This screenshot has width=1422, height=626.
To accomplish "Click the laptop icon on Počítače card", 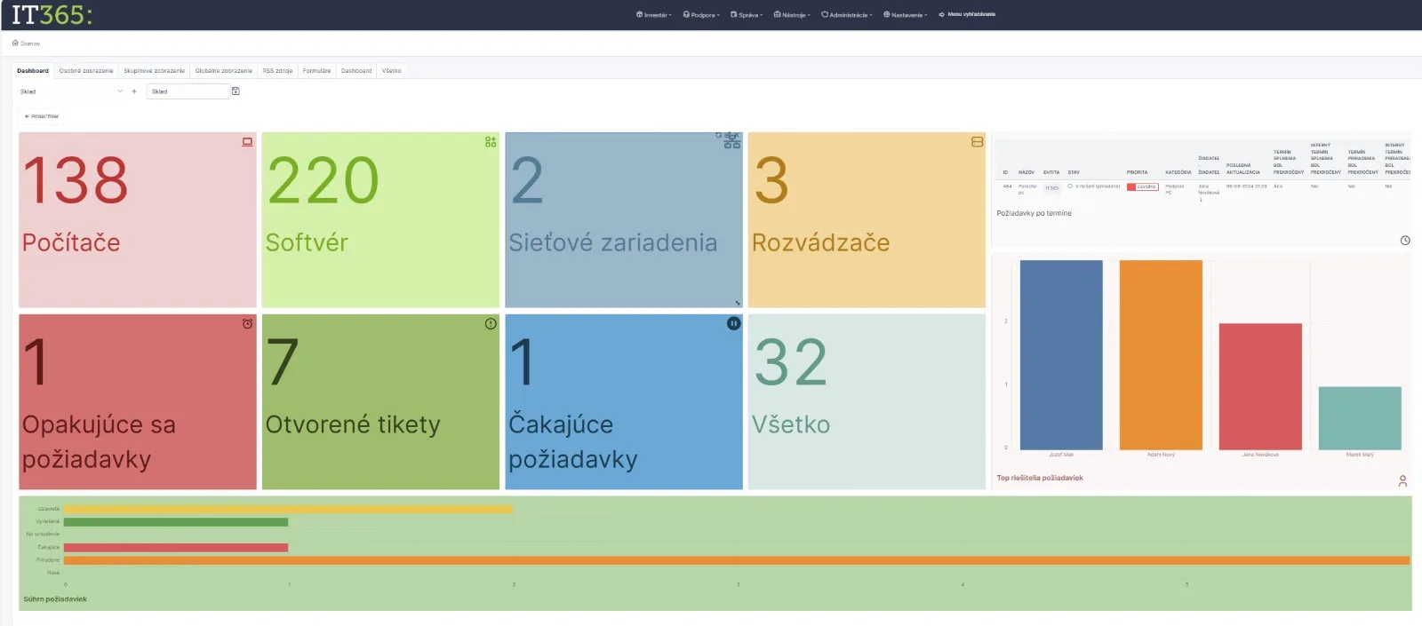I will click(x=247, y=142).
